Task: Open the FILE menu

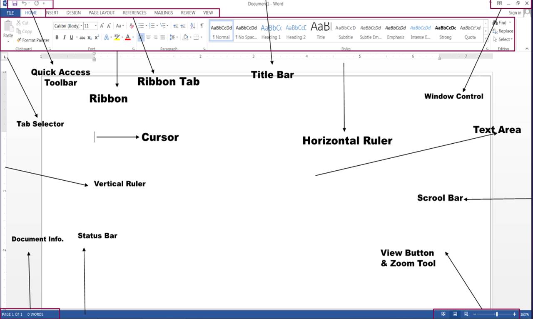Action: [9, 13]
